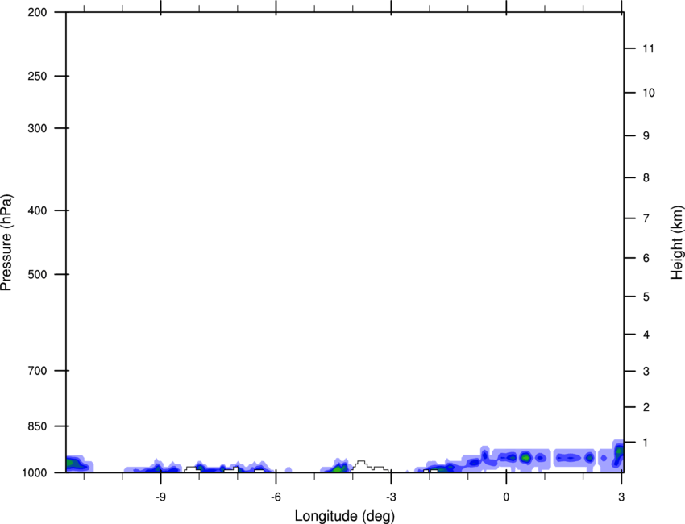Screen dimensions: 685x524
Task: Click the 400 pressure tick label
Action: pos(37,210)
